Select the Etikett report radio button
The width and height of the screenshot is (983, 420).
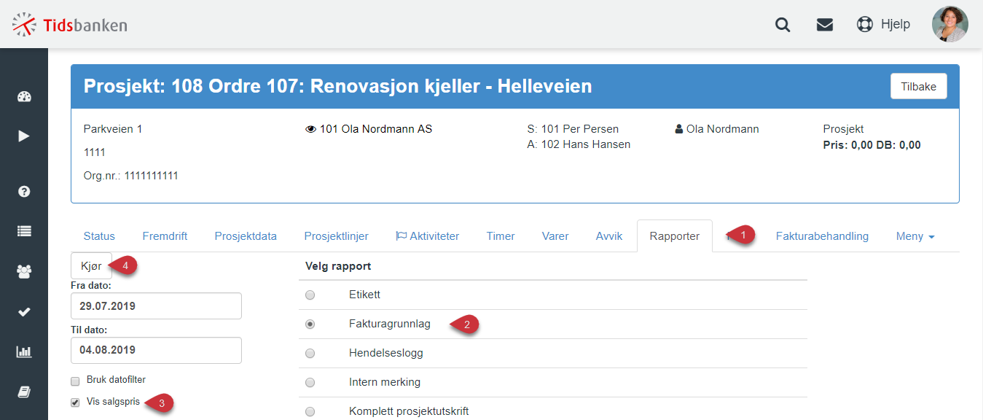coord(310,295)
